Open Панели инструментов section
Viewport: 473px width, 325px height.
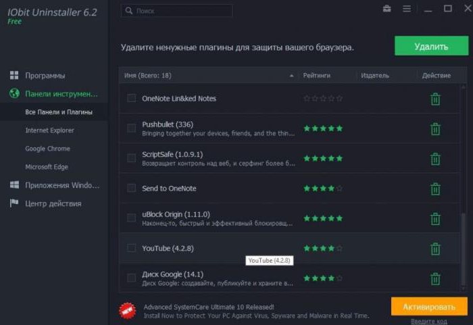tap(61, 94)
